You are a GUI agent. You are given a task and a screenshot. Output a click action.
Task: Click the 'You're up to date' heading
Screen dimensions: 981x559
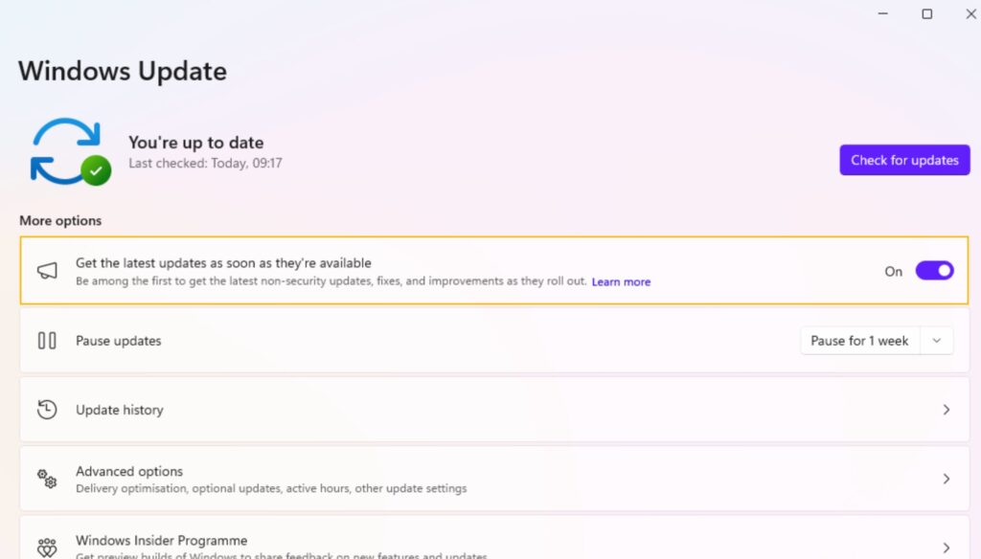pyautogui.click(x=195, y=143)
